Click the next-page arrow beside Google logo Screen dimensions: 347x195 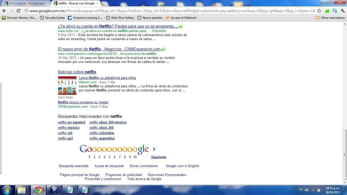(x=154, y=149)
